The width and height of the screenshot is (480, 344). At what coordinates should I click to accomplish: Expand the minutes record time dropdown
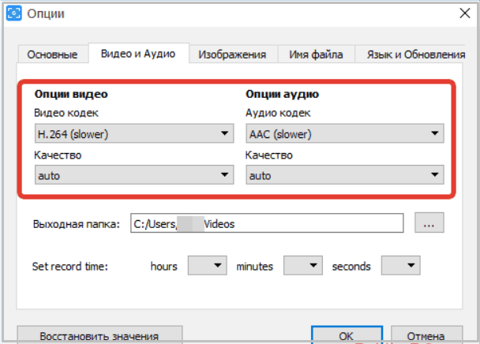pyautogui.click(x=303, y=266)
